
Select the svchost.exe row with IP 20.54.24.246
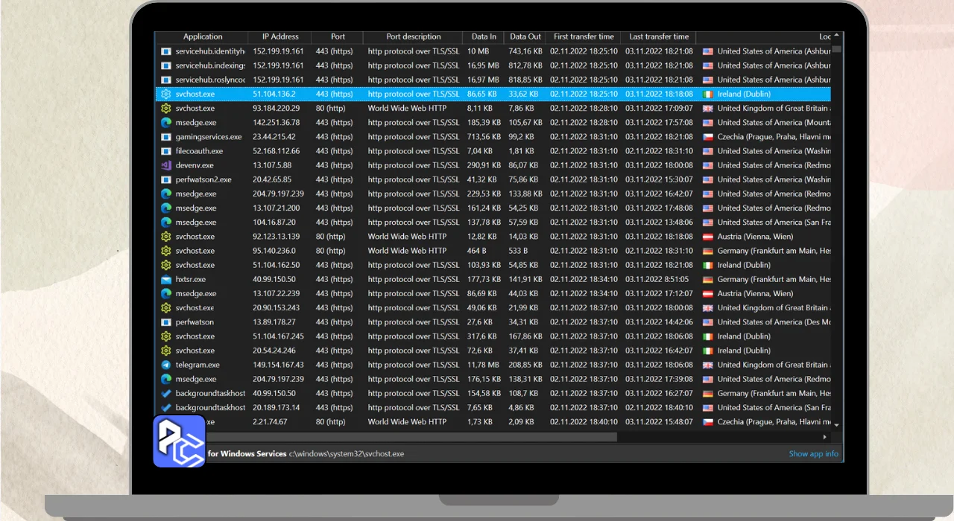[x=493, y=351]
